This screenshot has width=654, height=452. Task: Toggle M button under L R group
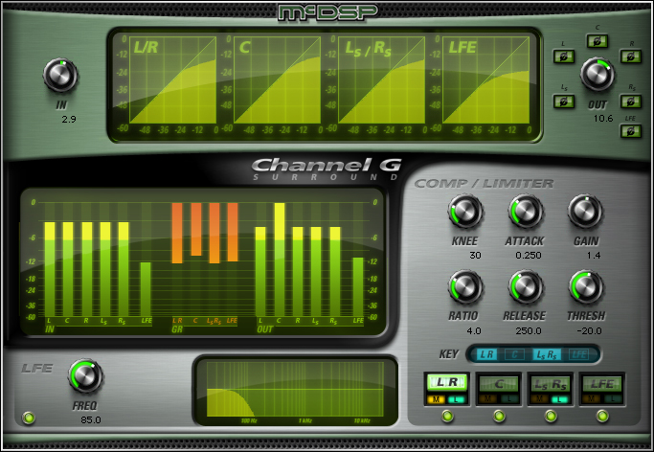(x=437, y=399)
